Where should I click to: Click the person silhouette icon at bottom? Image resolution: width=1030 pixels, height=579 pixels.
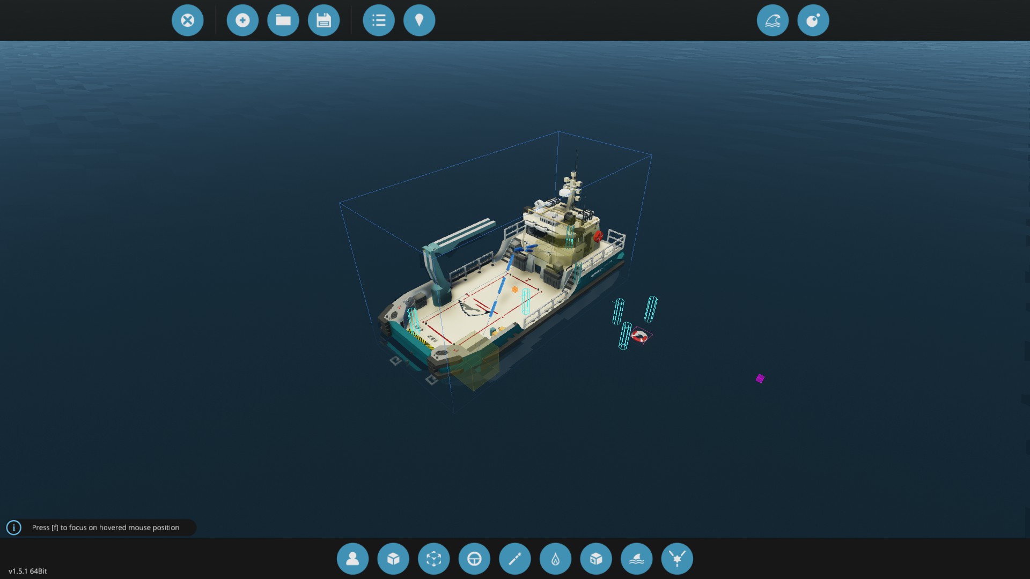tap(352, 559)
